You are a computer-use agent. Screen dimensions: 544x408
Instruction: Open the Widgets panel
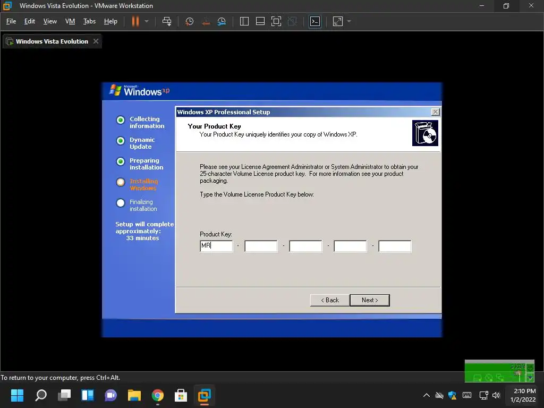pyautogui.click(x=88, y=395)
